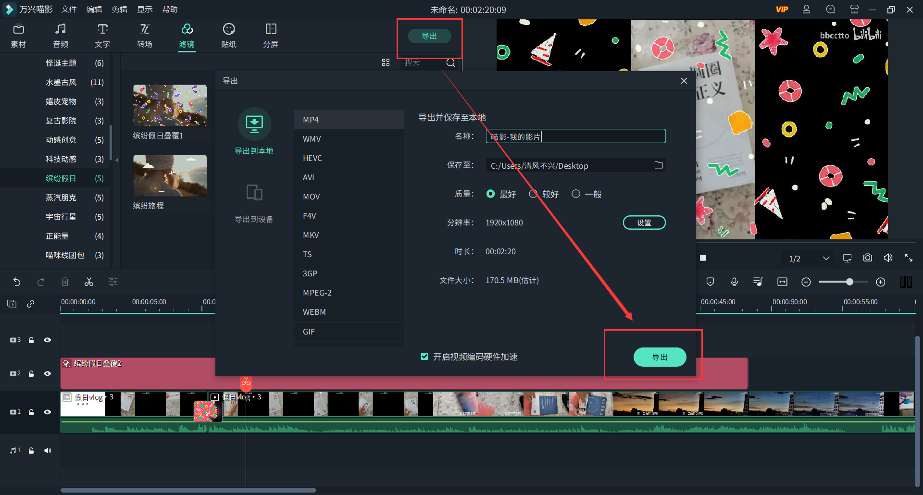
Task: Open resolution settings via 设置 button
Action: pyautogui.click(x=644, y=222)
